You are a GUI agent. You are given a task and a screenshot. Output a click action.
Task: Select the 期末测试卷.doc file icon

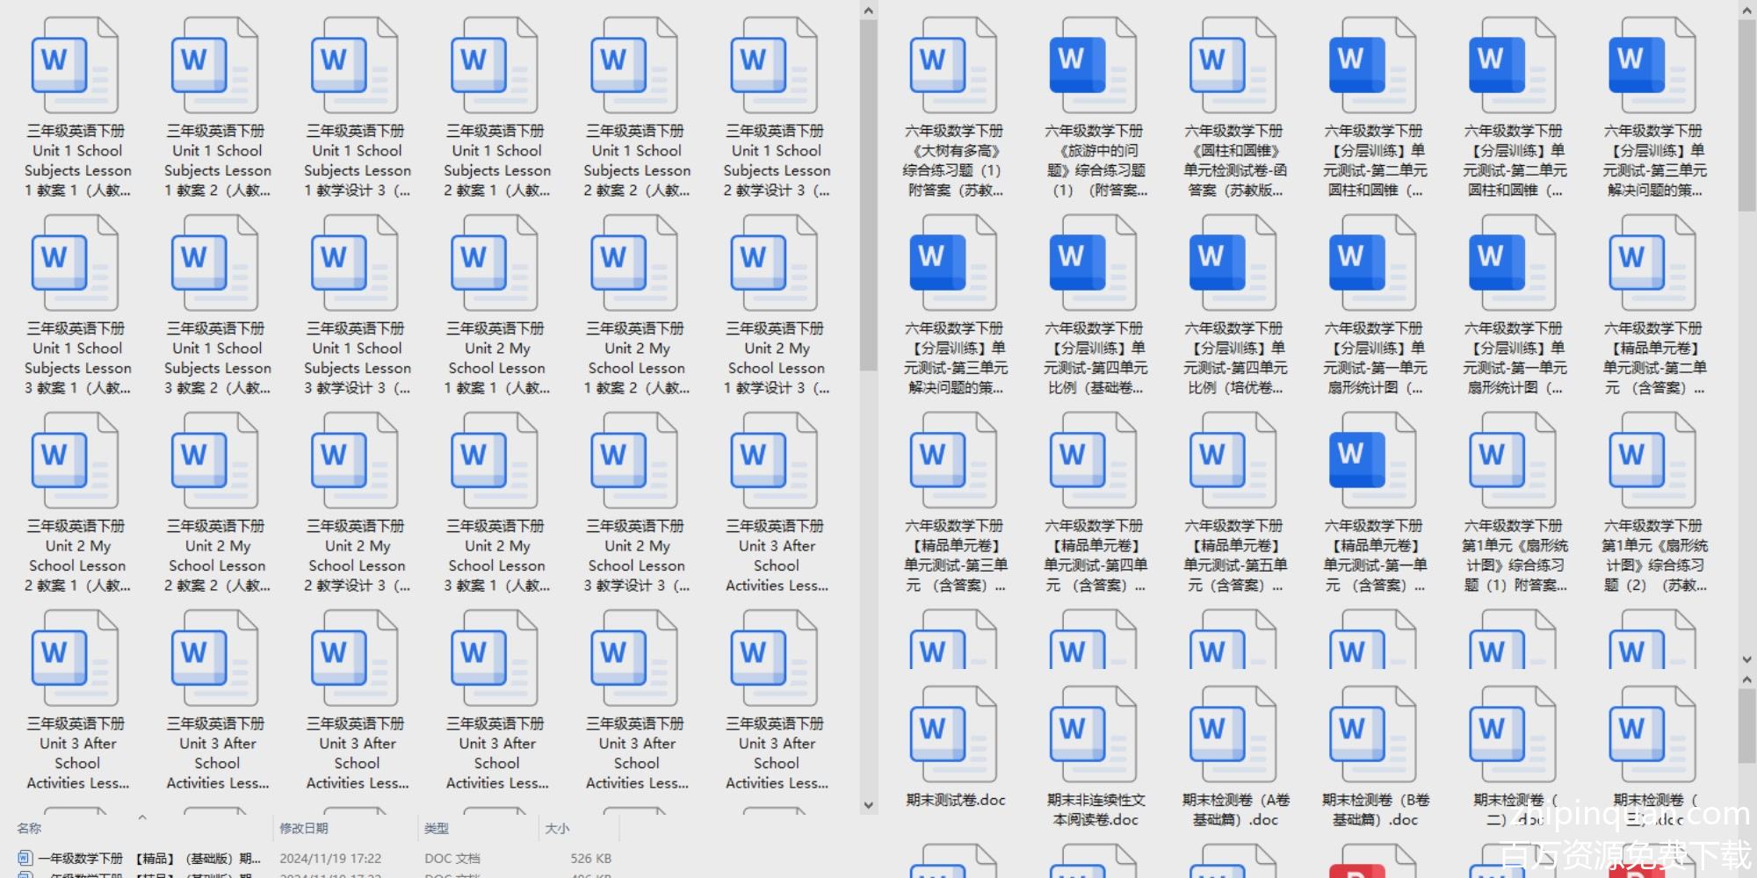(x=953, y=735)
